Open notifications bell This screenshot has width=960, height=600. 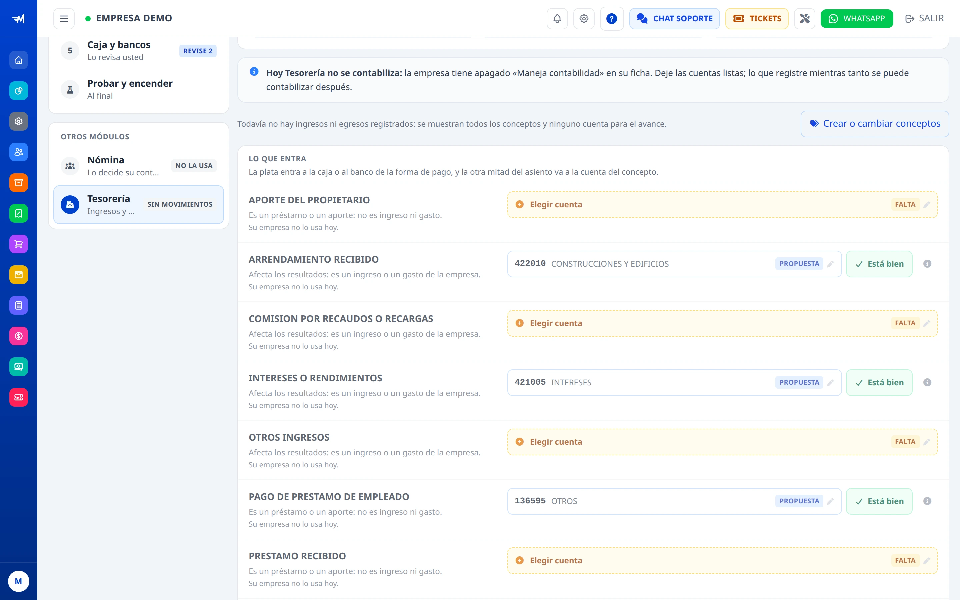tap(557, 19)
